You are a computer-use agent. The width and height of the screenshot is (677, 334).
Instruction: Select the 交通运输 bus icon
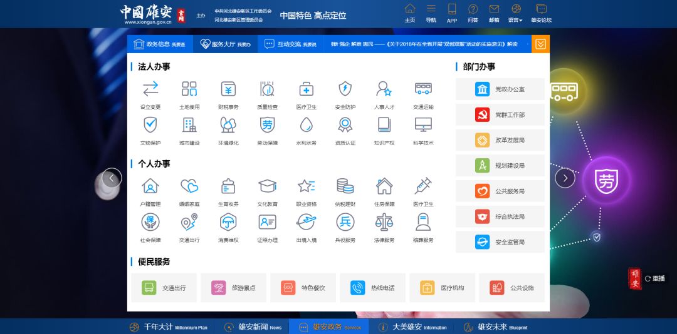pyautogui.click(x=423, y=89)
